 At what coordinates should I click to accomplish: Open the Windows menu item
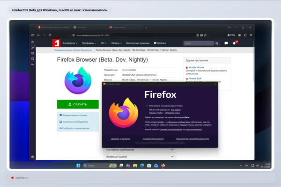point(160,43)
